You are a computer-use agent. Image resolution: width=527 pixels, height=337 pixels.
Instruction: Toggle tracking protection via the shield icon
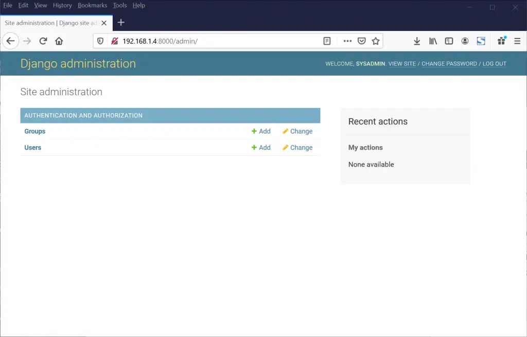(x=100, y=41)
